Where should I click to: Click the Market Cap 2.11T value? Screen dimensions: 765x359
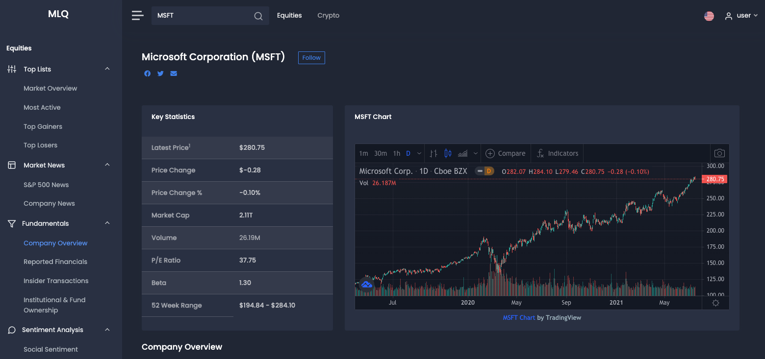coord(246,215)
